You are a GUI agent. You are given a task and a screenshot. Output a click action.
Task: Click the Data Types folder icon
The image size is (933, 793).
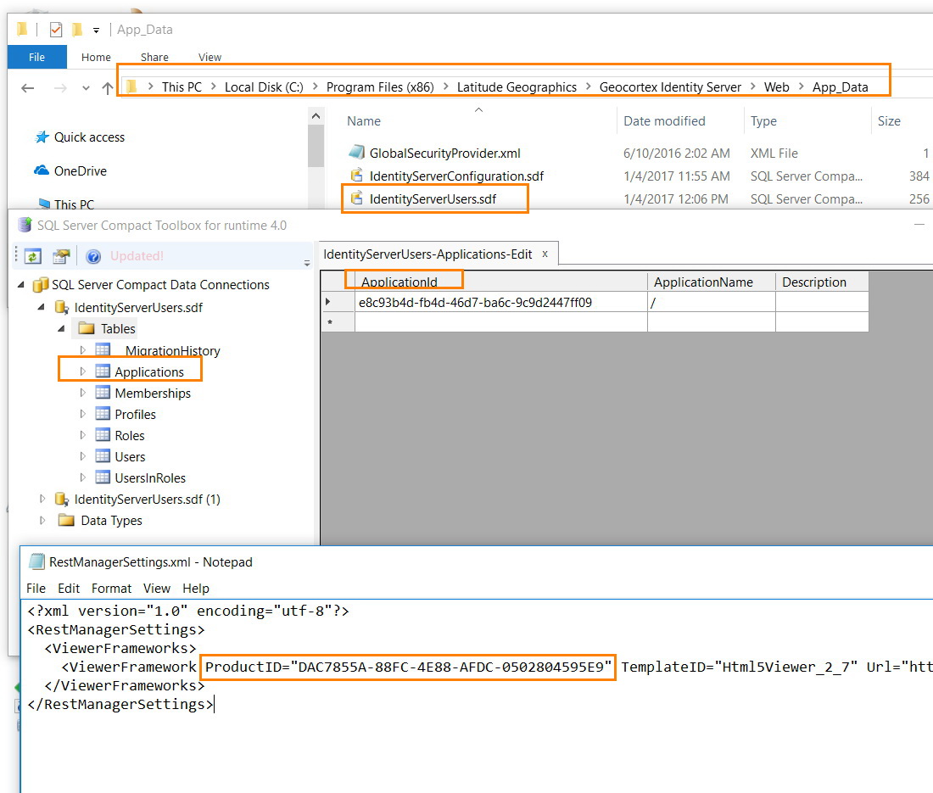pyautogui.click(x=66, y=520)
